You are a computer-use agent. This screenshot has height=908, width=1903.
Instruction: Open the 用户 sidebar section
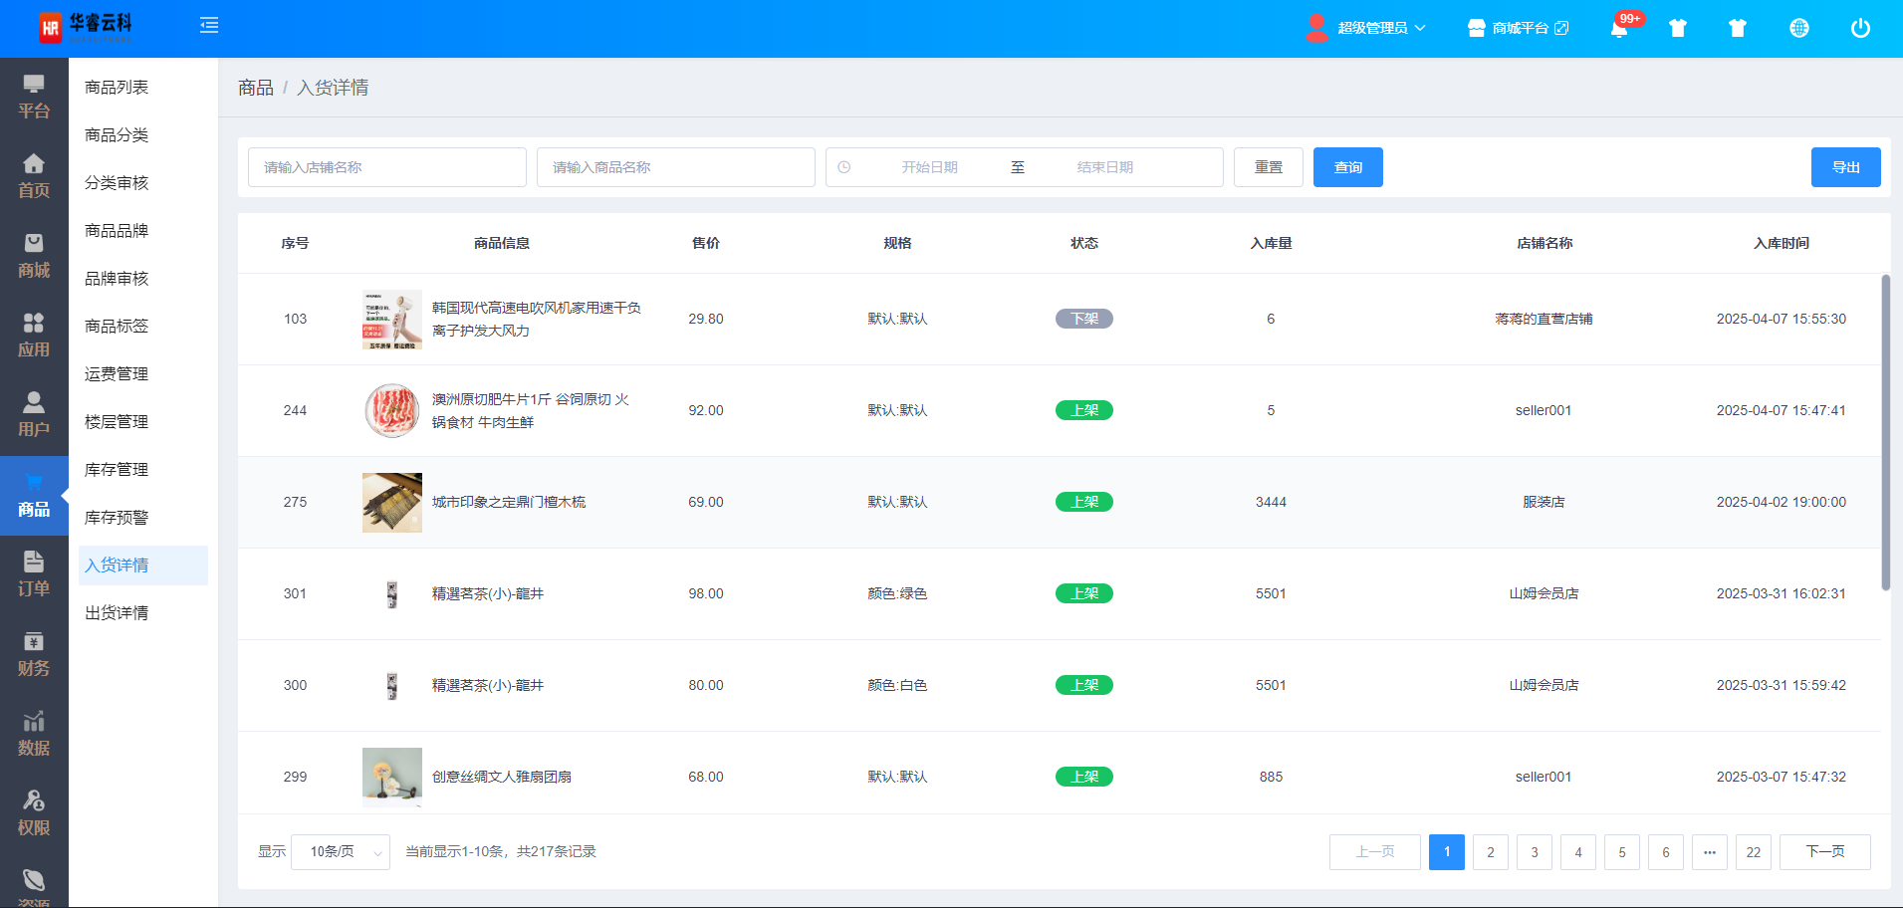click(34, 415)
